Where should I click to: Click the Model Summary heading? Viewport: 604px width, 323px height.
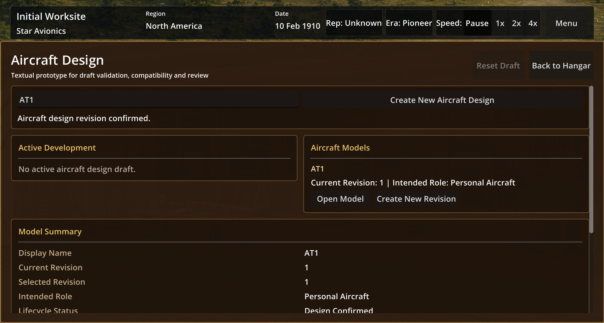[50, 231]
